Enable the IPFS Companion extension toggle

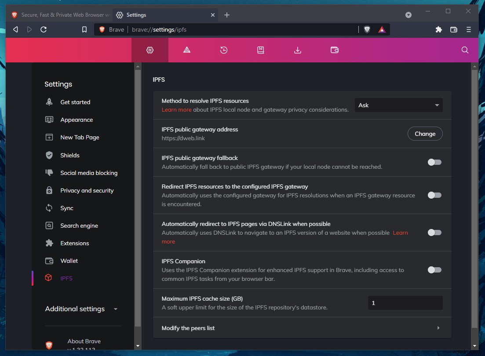434,270
